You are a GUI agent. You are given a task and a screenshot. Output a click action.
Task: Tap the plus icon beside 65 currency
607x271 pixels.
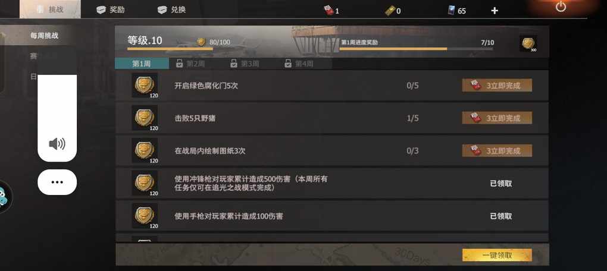pos(495,11)
